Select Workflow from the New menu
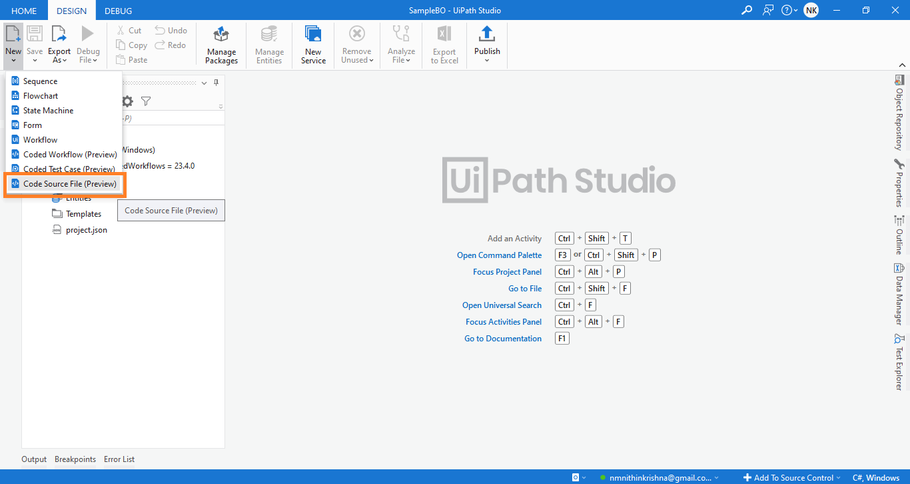Image resolution: width=910 pixels, height=484 pixels. [63, 140]
